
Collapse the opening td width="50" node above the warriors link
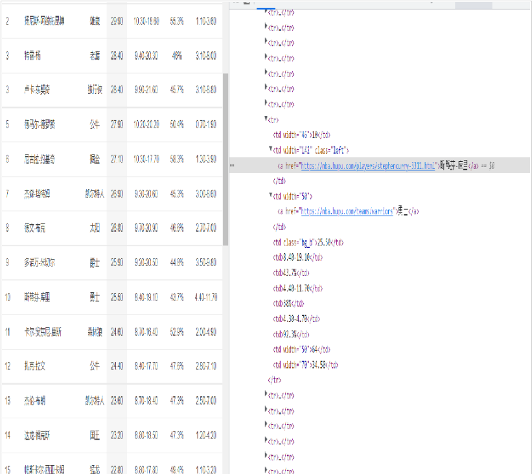click(271, 195)
